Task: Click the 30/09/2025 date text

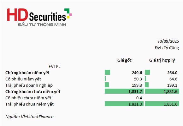Action: point(168,41)
